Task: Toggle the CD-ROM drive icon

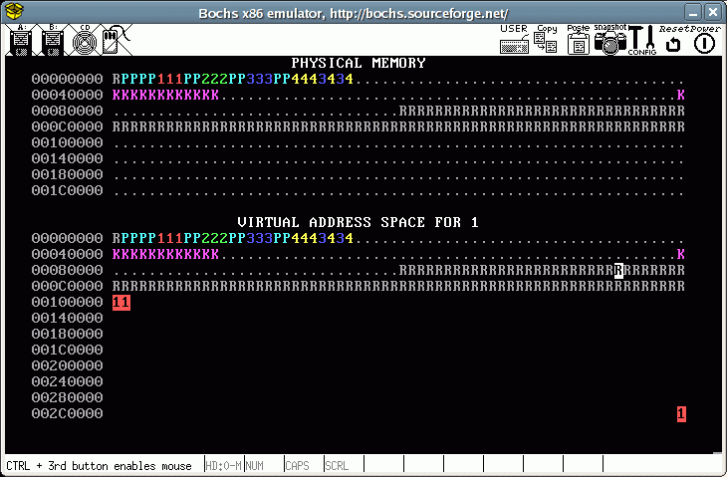Action: click(85, 41)
